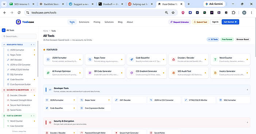Open JWT Decoder in Developer Tools grid
The height and width of the screenshot is (134, 256).
click(130, 100)
